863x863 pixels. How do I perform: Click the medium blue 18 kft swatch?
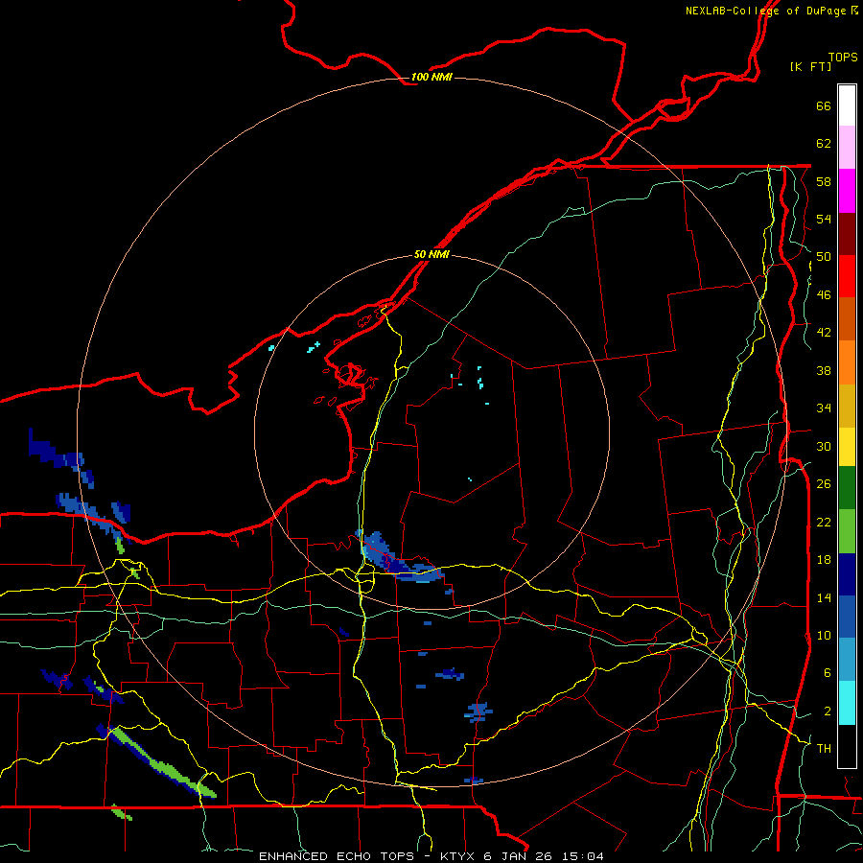pyautogui.click(x=847, y=618)
